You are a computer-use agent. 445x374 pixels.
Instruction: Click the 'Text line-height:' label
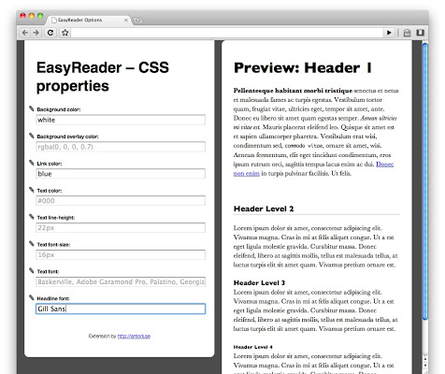tap(56, 218)
